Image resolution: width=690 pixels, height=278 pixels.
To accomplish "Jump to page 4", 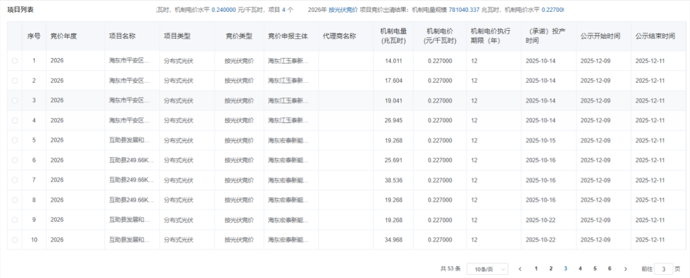I will (x=580, y=268).
